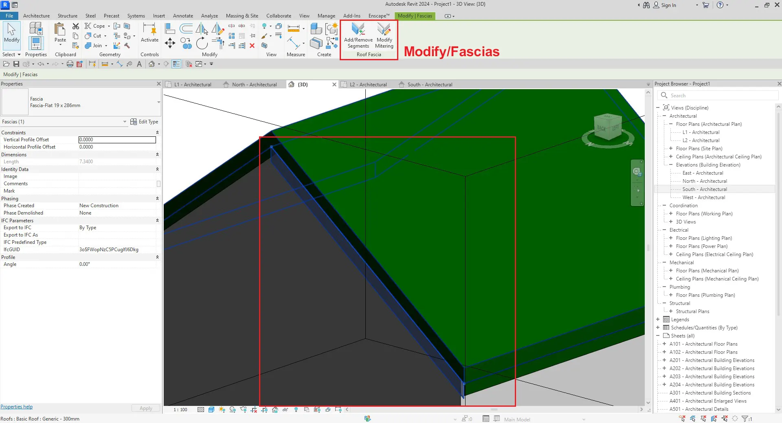Viewport: 782px width, 423px height.
Task: Open the Select panel dropdown
Action: (x=11, y=55)
